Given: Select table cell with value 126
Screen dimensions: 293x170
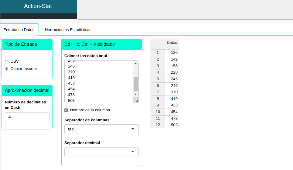Looking at the screenshot, I should pos(172,53).
